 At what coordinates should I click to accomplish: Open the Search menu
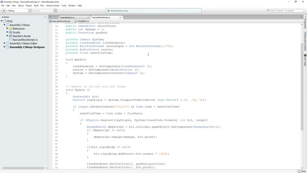click(x=21, y=5)
